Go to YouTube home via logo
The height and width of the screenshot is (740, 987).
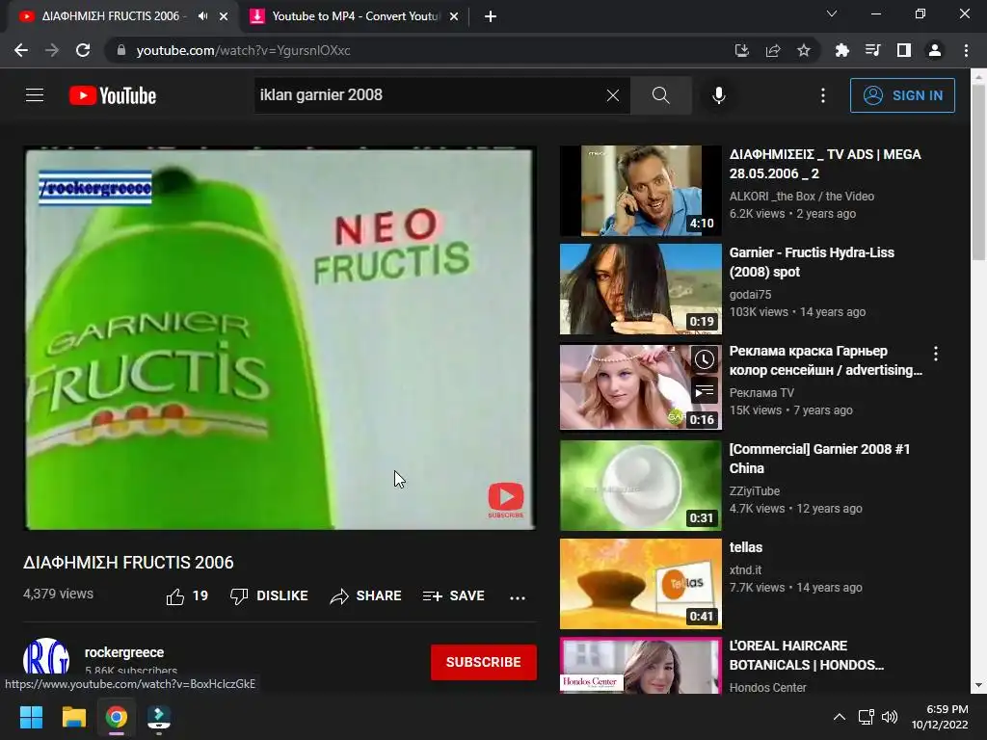pos(113,95)
